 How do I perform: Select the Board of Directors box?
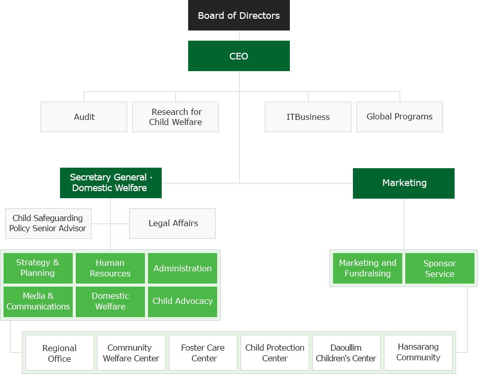tap(239, 15)
